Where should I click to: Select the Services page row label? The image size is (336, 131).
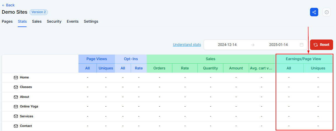(27, 116)
